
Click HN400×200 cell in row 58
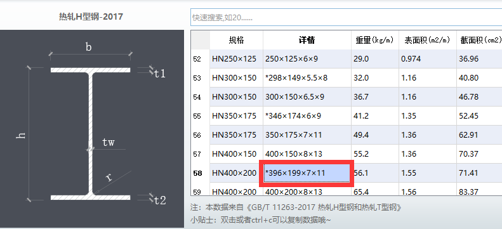point(236,173)
